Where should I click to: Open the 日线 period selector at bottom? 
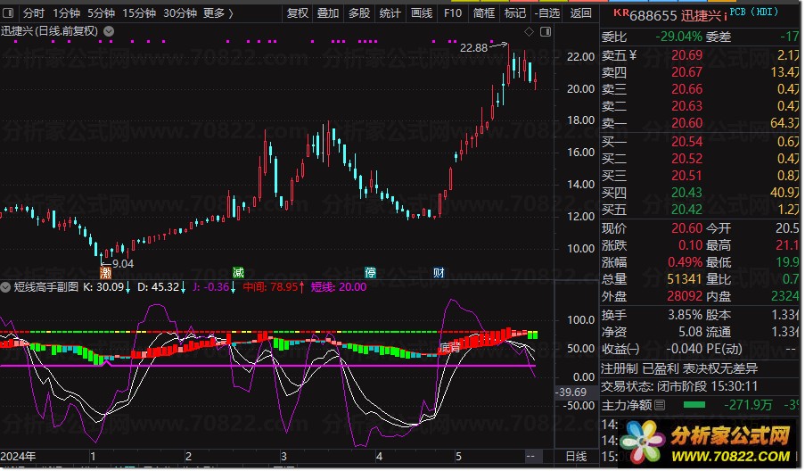pos(576,456)
